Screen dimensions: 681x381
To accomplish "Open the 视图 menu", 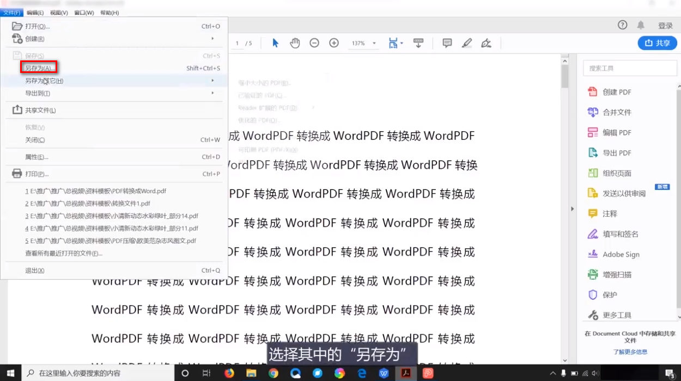I will (x=59, y=13).
